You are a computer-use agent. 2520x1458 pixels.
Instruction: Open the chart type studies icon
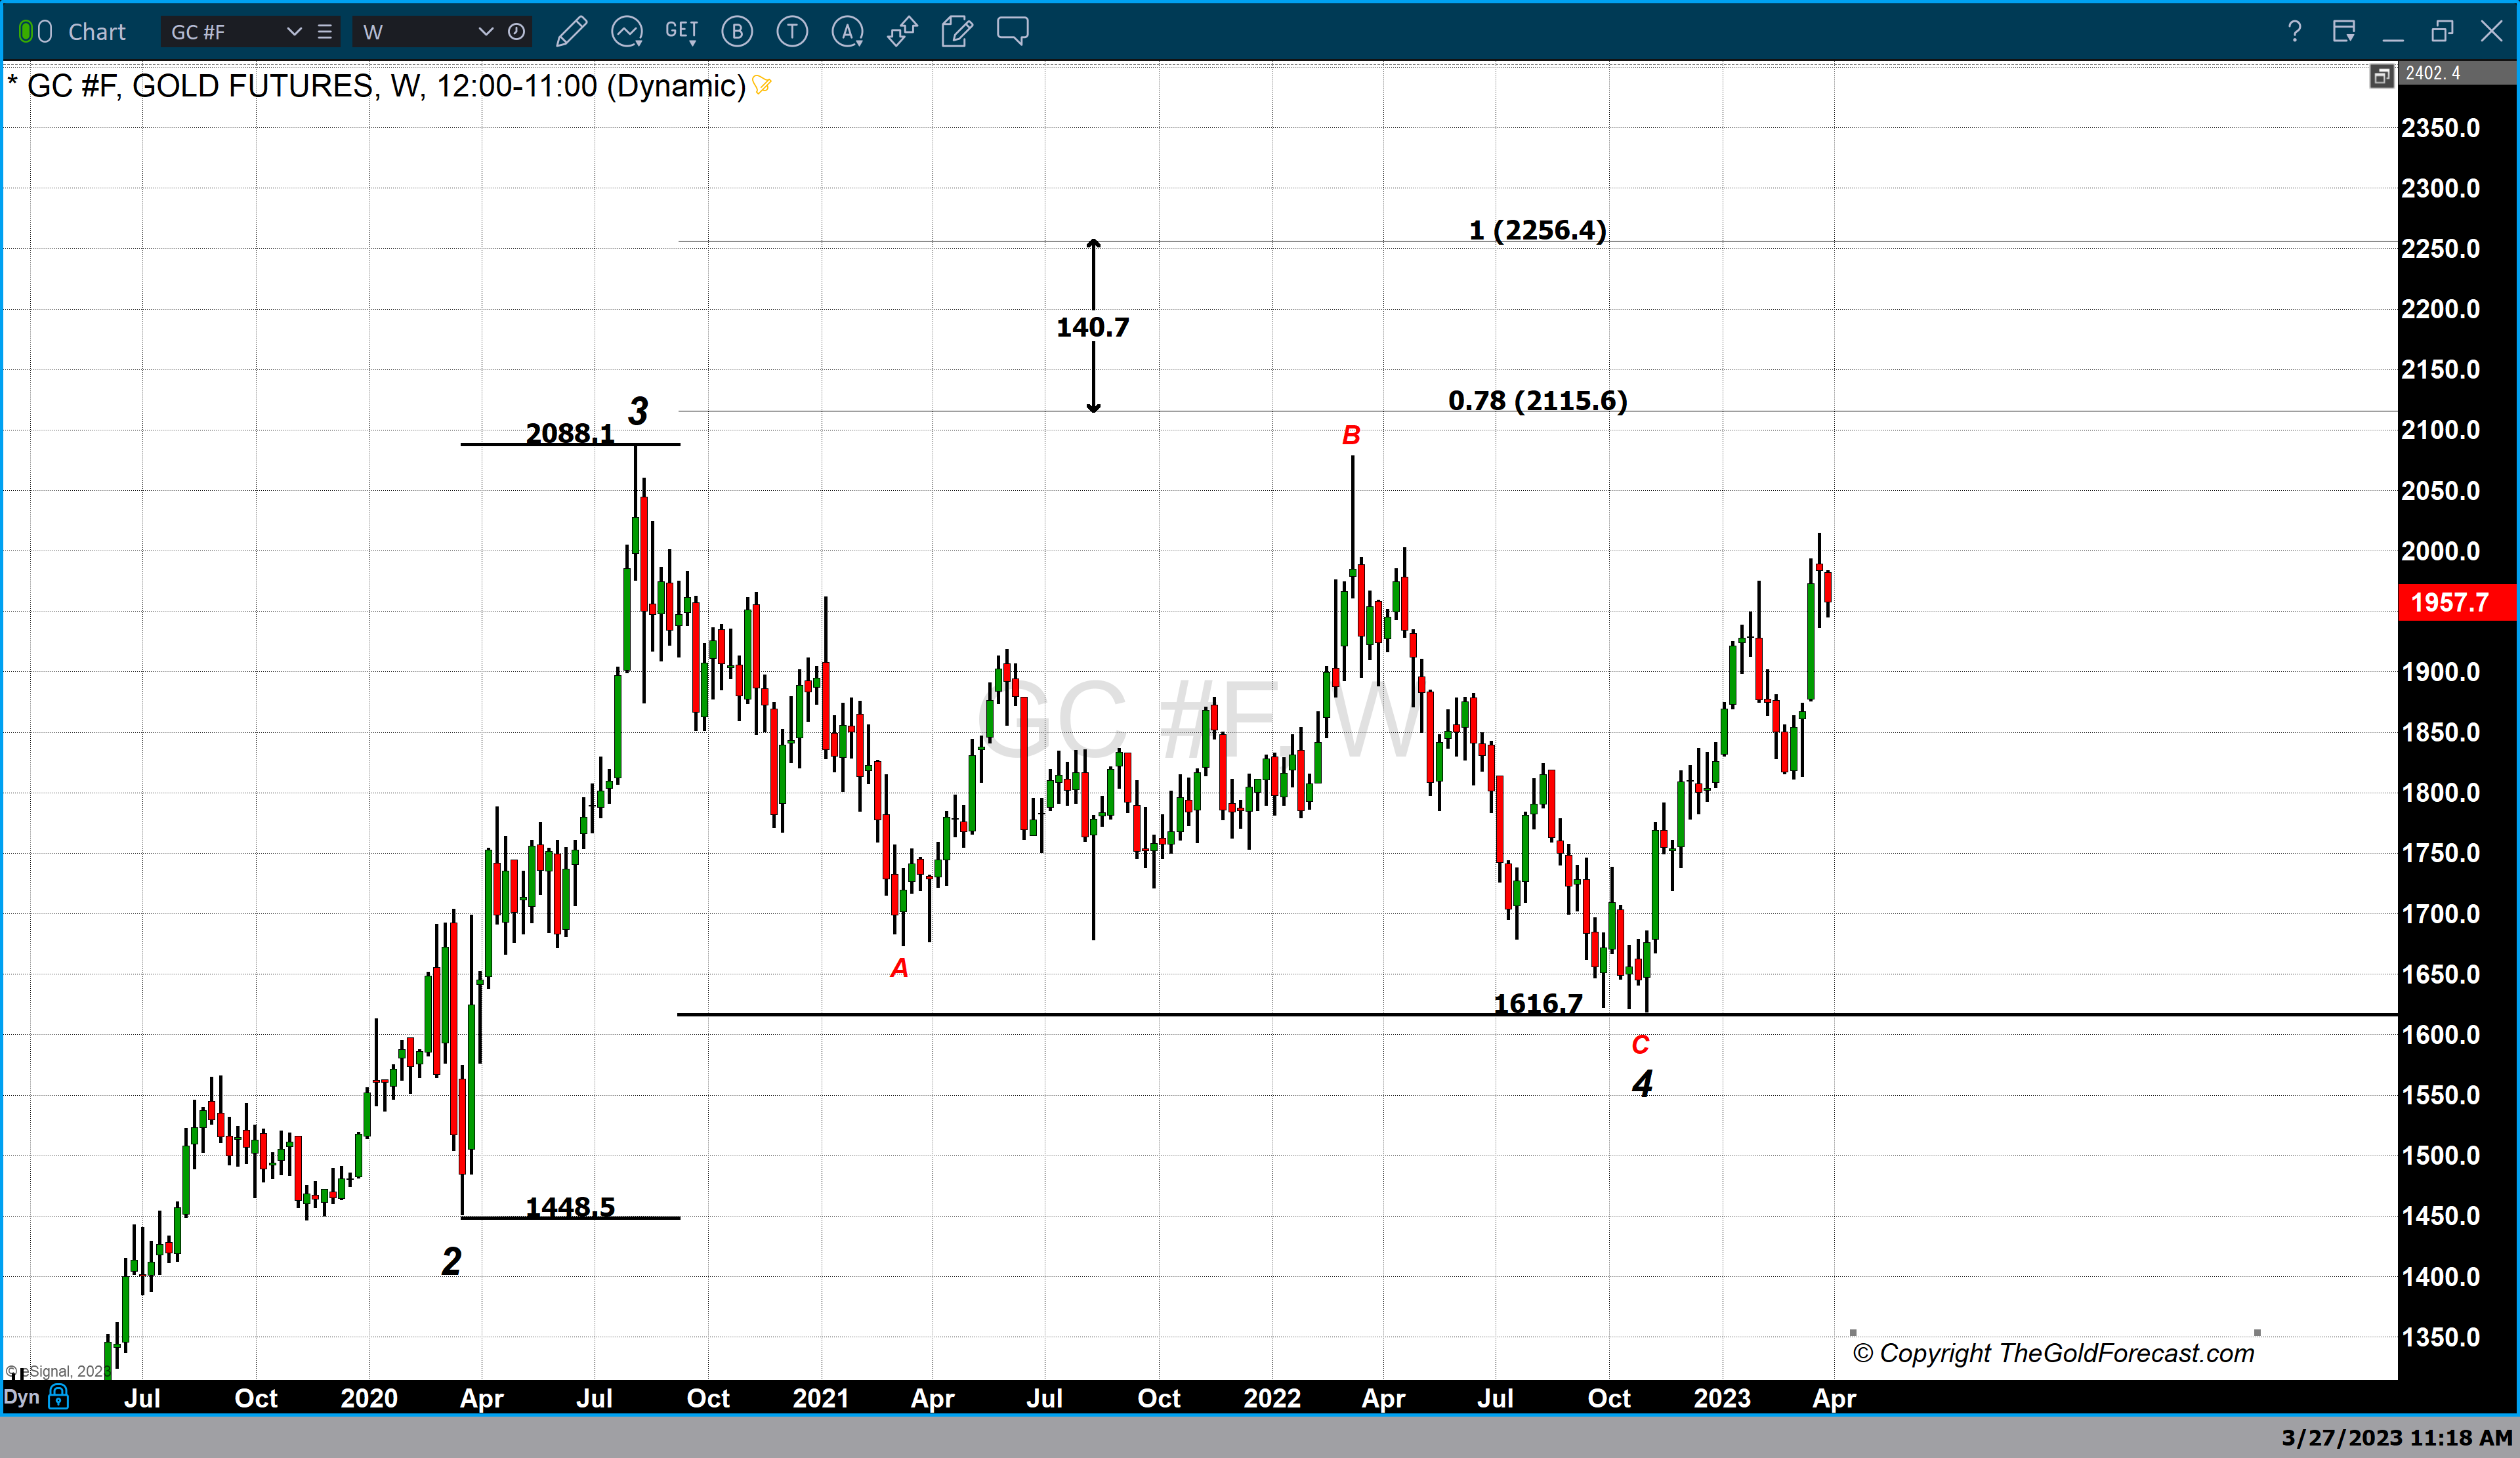click(x=627, y=32)
